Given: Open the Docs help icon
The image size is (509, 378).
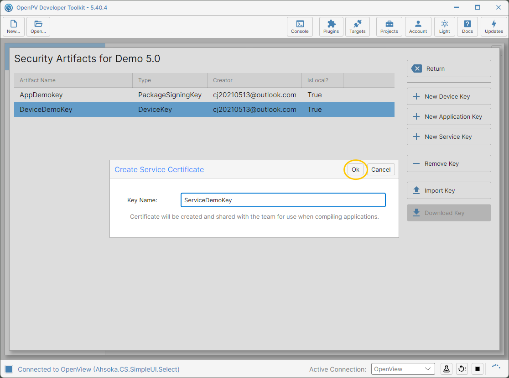Looking at the screenshot, I should click(467, 26).
